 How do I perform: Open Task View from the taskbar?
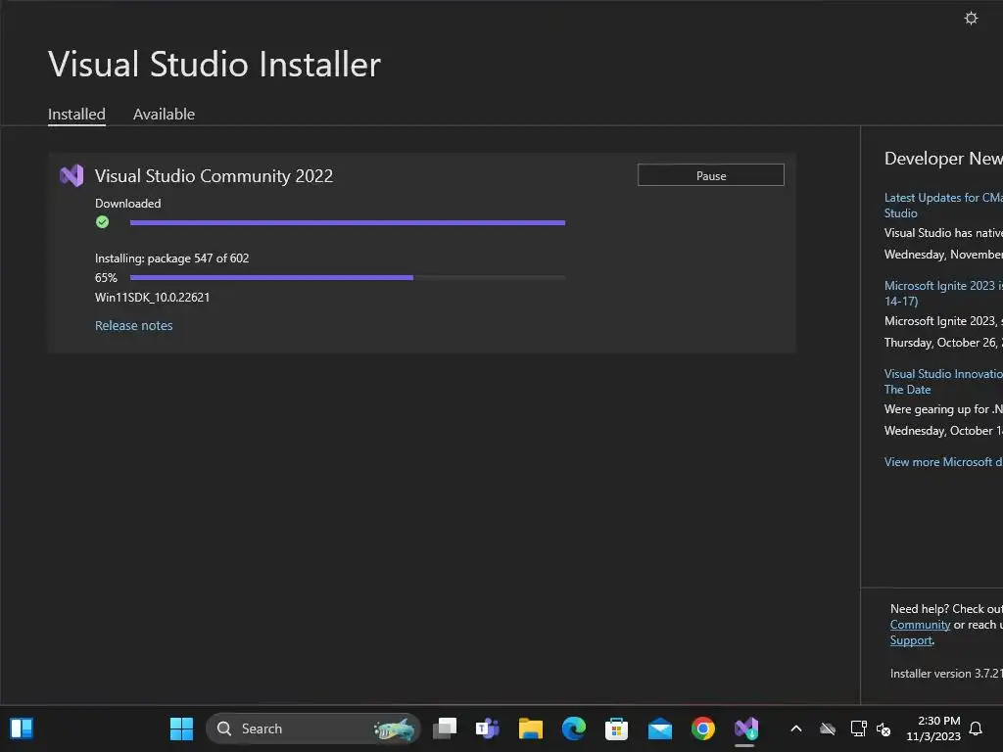tap(445, 728)
